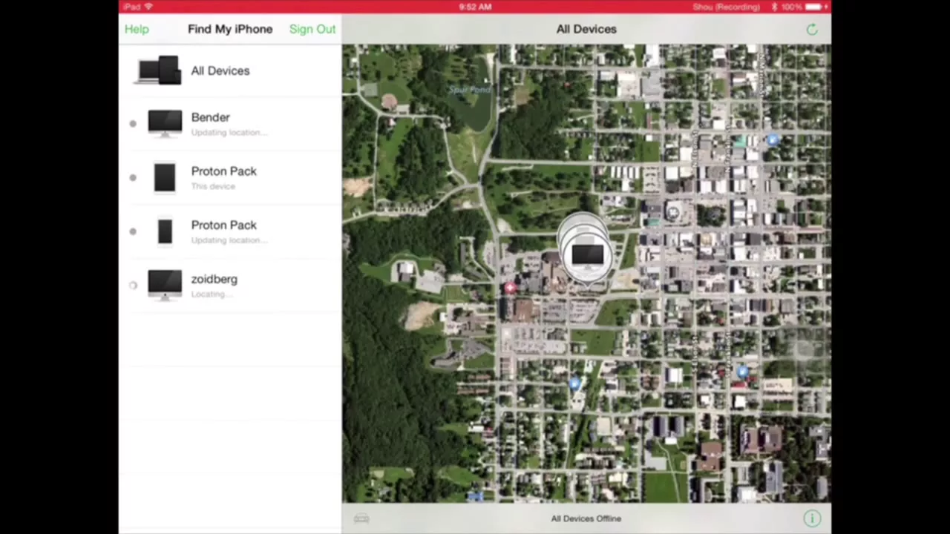Viewport: 950px width, 534px height.
Task: Open map info options icon
Action: tap(812, 518)
